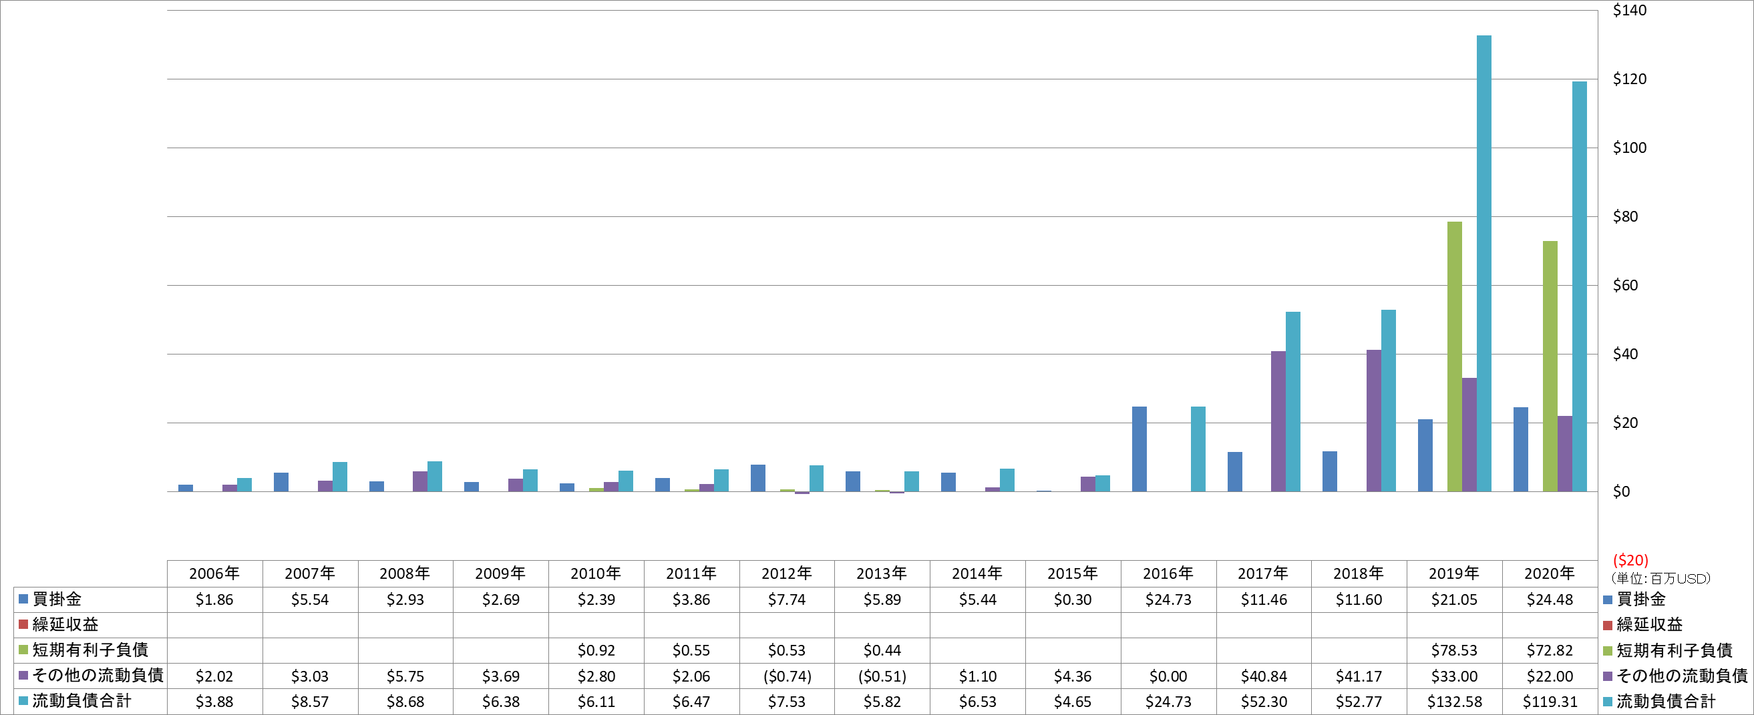Click the teal 流動負債合計 swatch in left legend

tap(23, 701)
